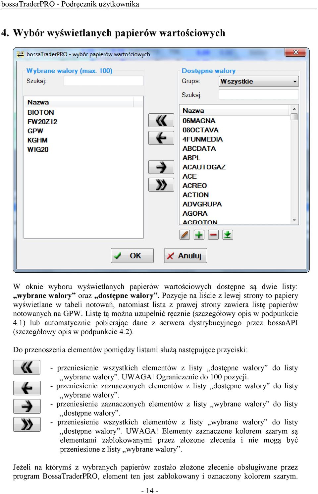The image size is (318, 494).
Task: Select 08OCTAVA in available list
Action: (x=201, y=130)
